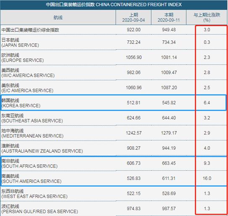This screenshot has width=228, height=216.
Task: Click the Persian Gulf/Red Sea Service label
Action: coord(40,209)
